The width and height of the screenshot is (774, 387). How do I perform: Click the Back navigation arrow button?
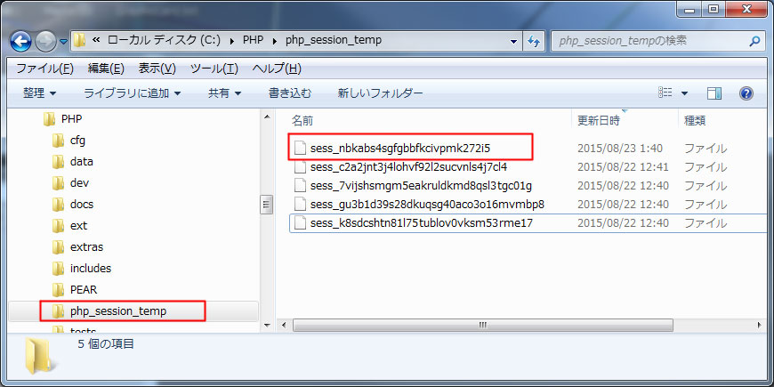click(20, 42)
